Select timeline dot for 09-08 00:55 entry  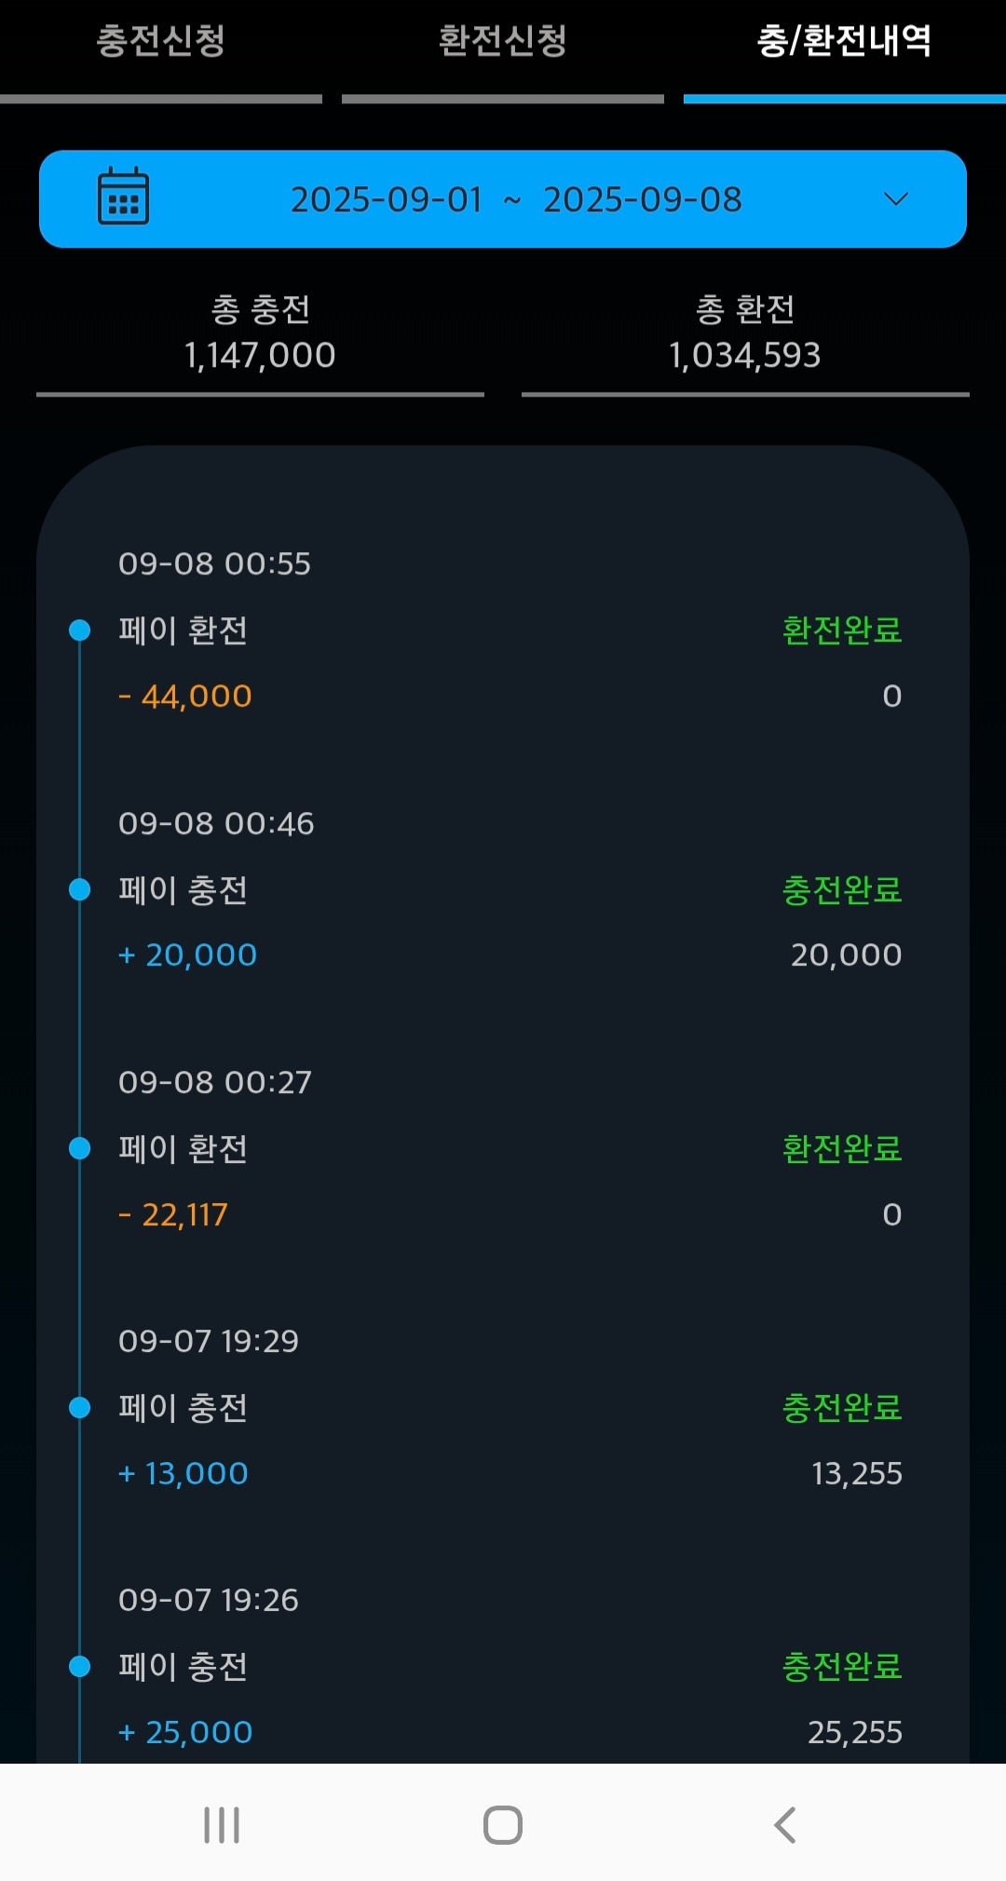(80, 630)
